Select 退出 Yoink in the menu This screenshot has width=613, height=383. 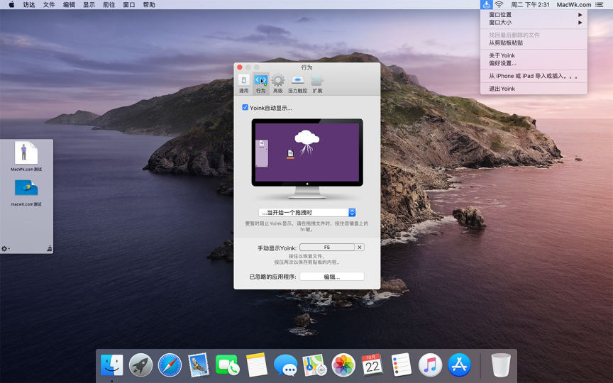[x=502, y=89]
